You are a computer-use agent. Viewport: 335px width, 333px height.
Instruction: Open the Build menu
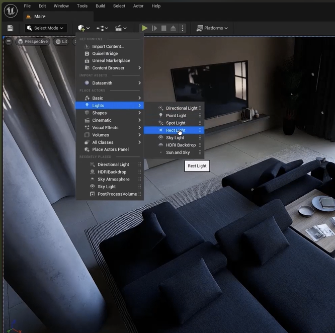click(101, 6)
